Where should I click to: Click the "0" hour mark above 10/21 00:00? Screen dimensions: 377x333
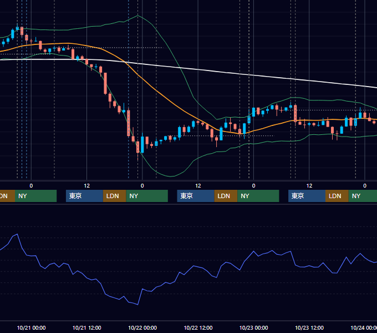(31, 186)
